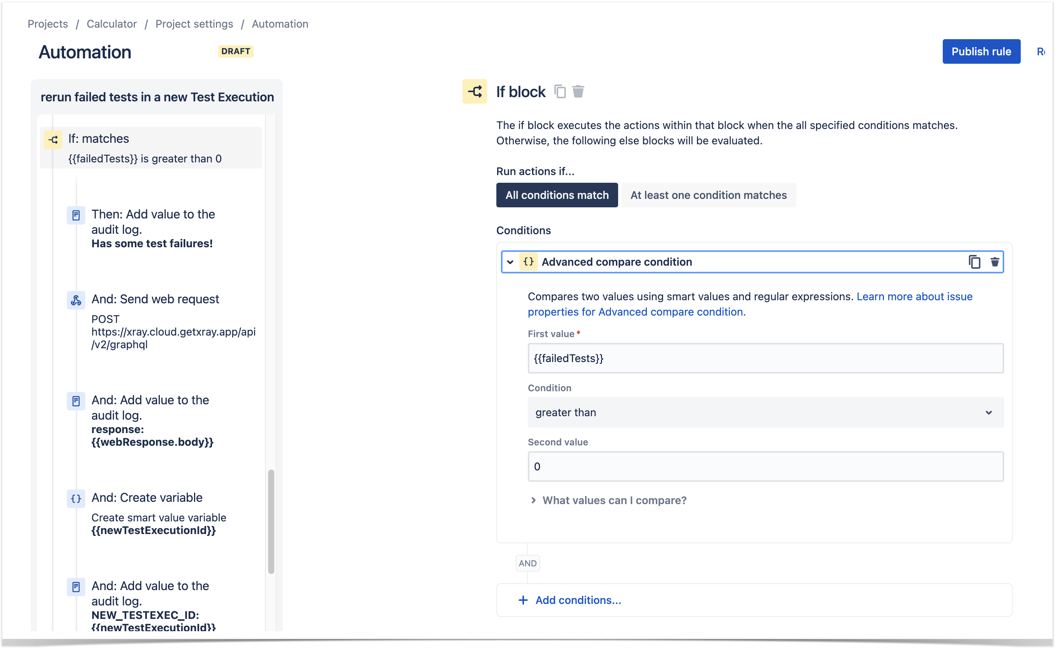Click the Send web request webhook icon
Image resolution: width=1058 pixels, height=650 pixels.
click(x=76, y=300)
